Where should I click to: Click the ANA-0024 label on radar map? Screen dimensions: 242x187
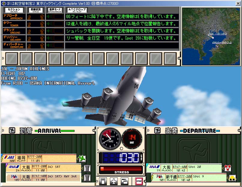[222, 42]
